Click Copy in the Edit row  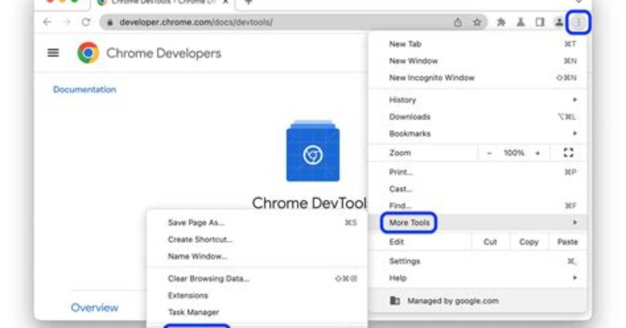(529, 242)
